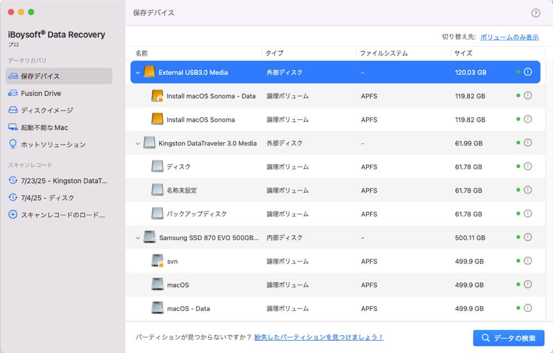Click the 名称未設定 volume drive icon
The image size is (553, 353).
click(x=157, y=190)
